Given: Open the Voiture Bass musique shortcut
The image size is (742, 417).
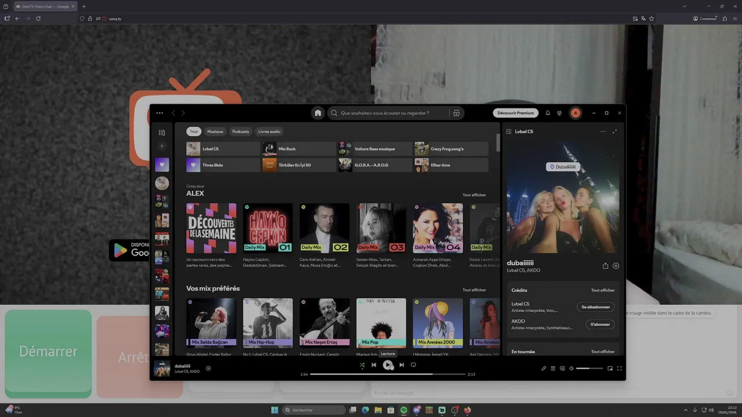Looking at the screenshot, I should (375, 149).
